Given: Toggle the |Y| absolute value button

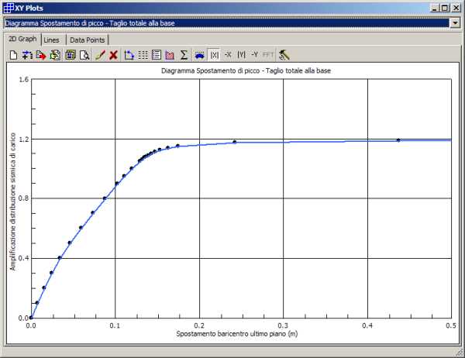Looking at the screenshot, I should [241, 55].
